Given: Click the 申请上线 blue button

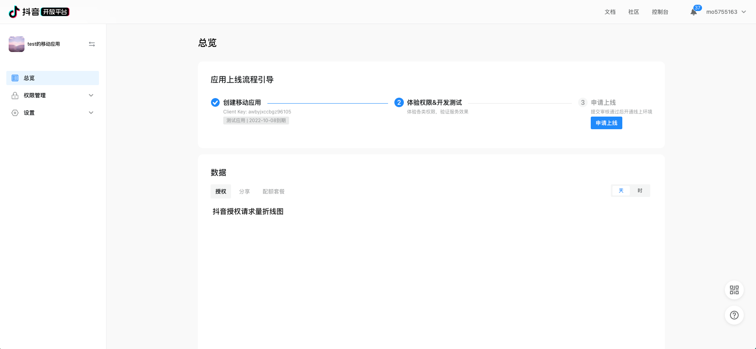Looking at the screenshot, I should click(x=607, y=123).
